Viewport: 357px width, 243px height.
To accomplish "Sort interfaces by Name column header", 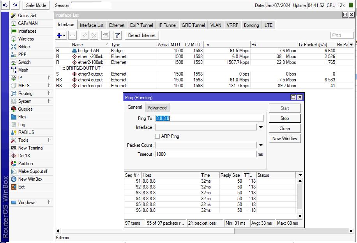I will tap(90, 45).
